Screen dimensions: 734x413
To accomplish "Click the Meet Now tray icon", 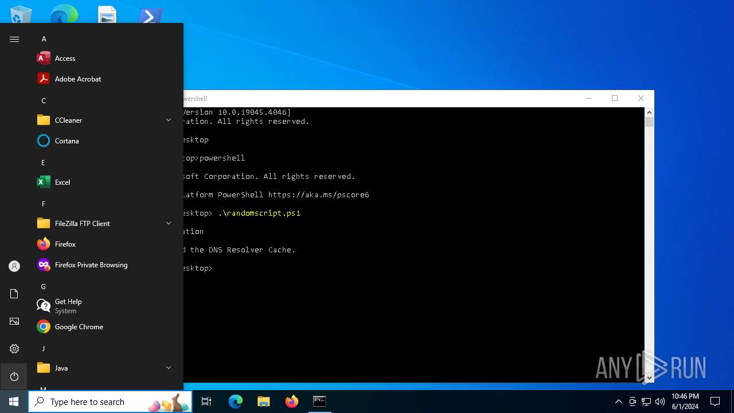I will (633, 402).
